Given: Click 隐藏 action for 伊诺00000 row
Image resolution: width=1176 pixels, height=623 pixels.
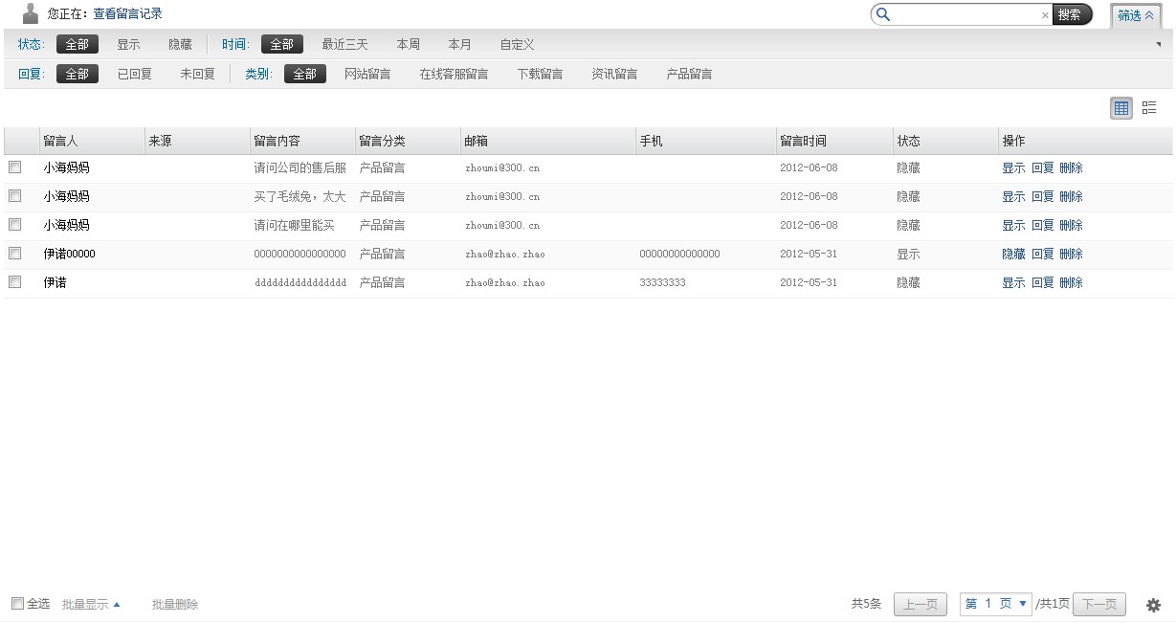Looking at the screenshot, I should [x=1013, y=254].
